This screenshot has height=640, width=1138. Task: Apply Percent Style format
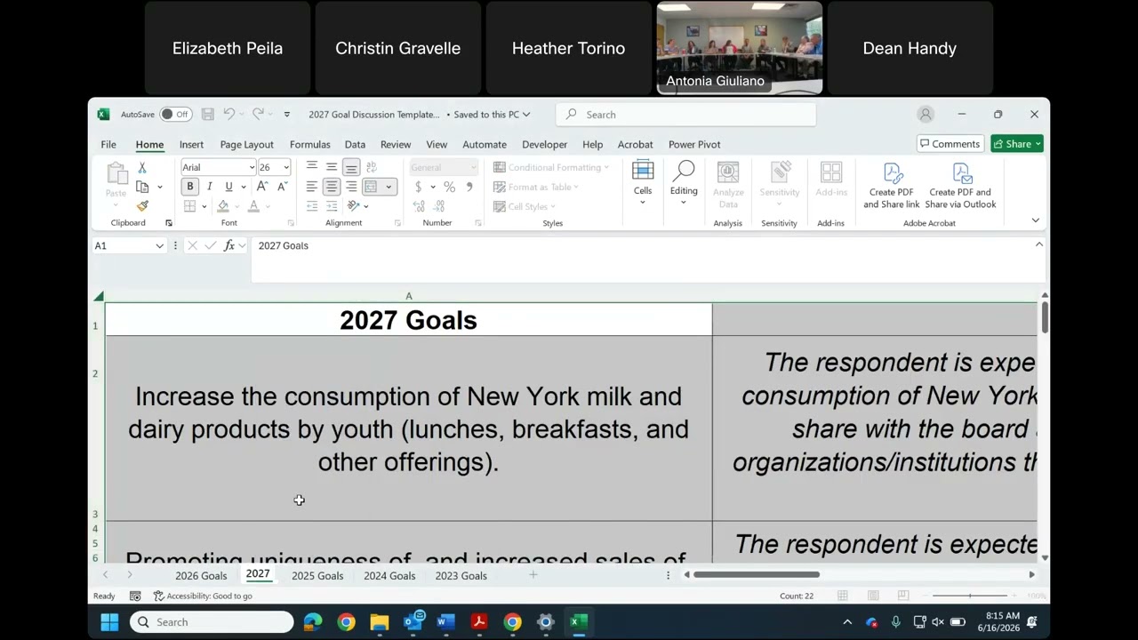[x=449, y=187]
